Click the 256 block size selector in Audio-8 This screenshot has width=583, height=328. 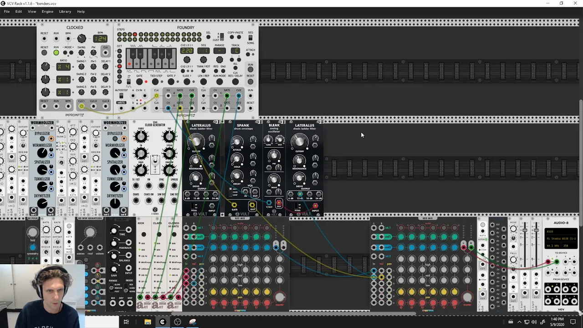pos(569,246)
